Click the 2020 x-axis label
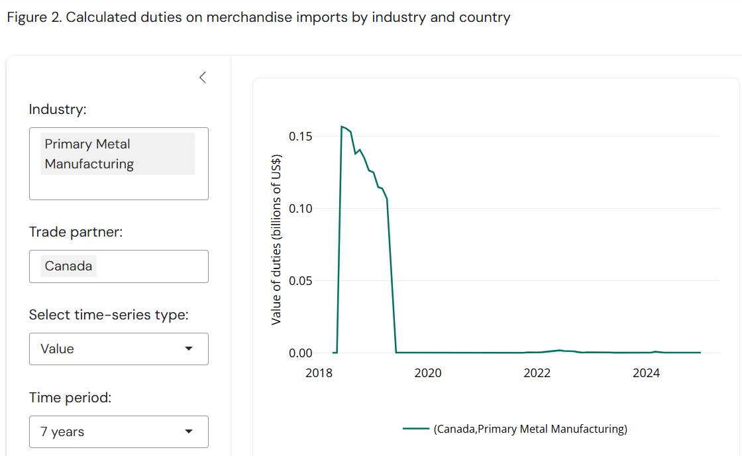The height and width of the screenshot is (456, 742). pyautogui.click(x=427, y=373)
